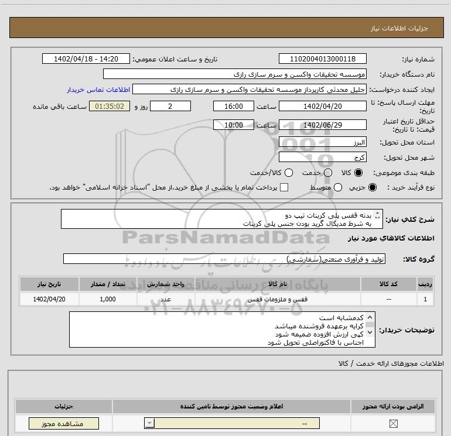Select the 'متوسط' purchase type radio

(338, 187)
